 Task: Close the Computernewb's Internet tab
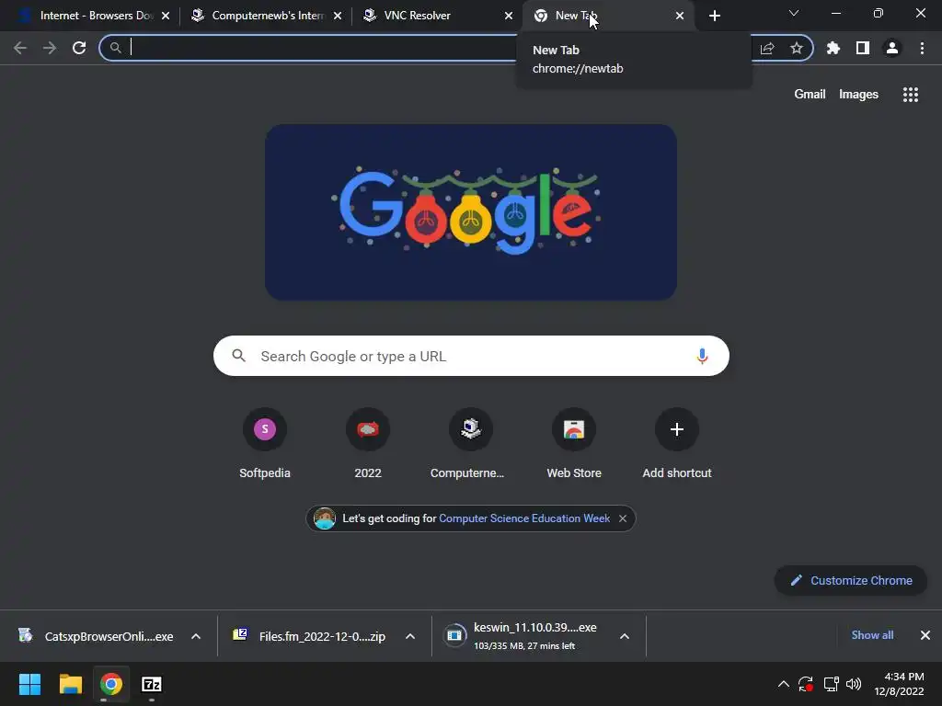click(x=338, y=16)
